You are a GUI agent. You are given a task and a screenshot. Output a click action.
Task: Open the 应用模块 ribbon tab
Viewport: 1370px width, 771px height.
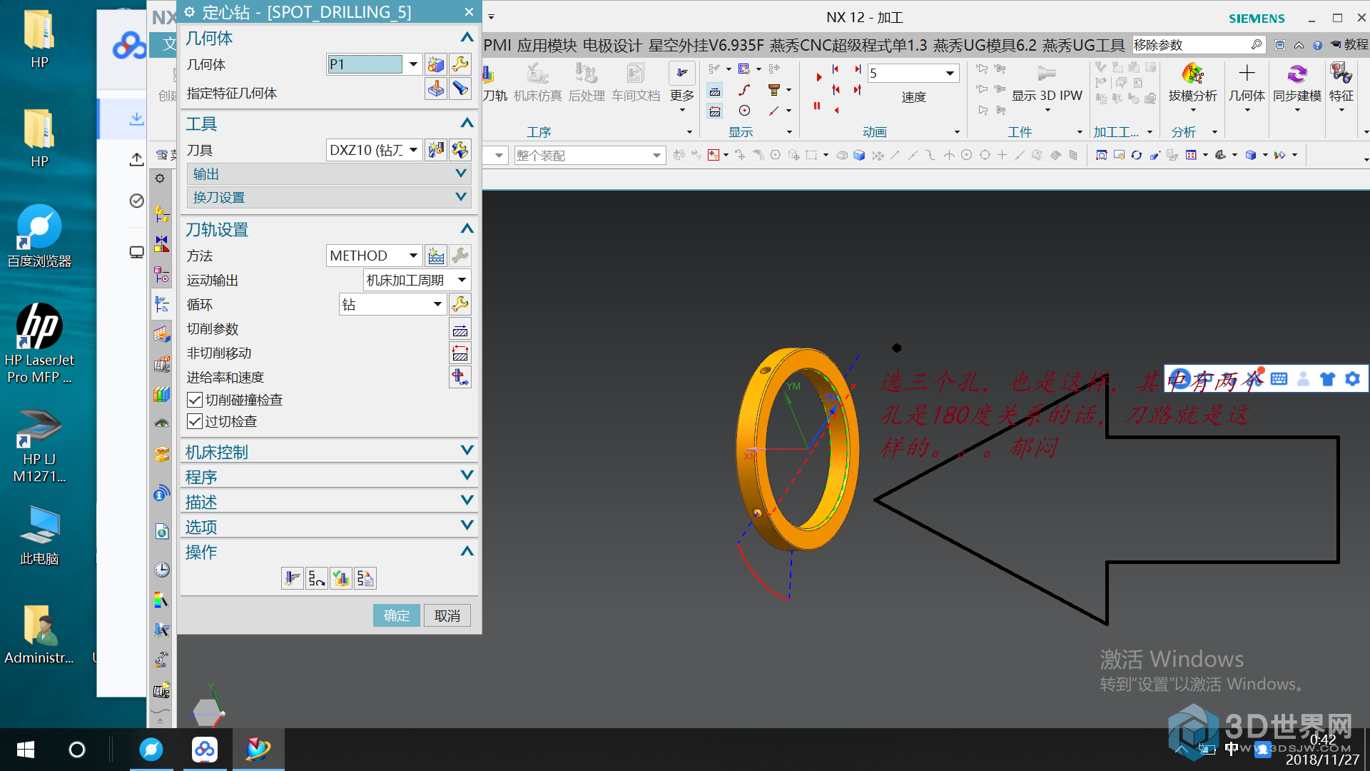click(x=547, y=46)
